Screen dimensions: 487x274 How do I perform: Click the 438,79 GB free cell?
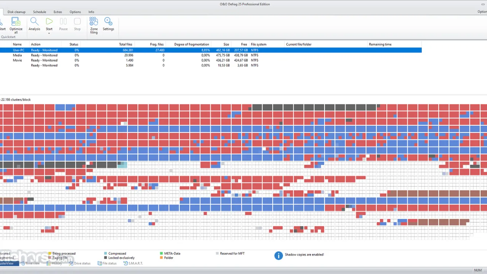tap(241, 55)
